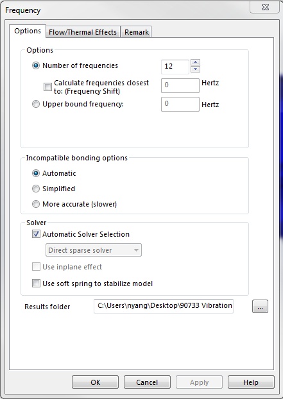Image resolution: width=283 pixels, height=399 pixels.
Task: Choose Simplified bonding option
Action: (36, 189)
